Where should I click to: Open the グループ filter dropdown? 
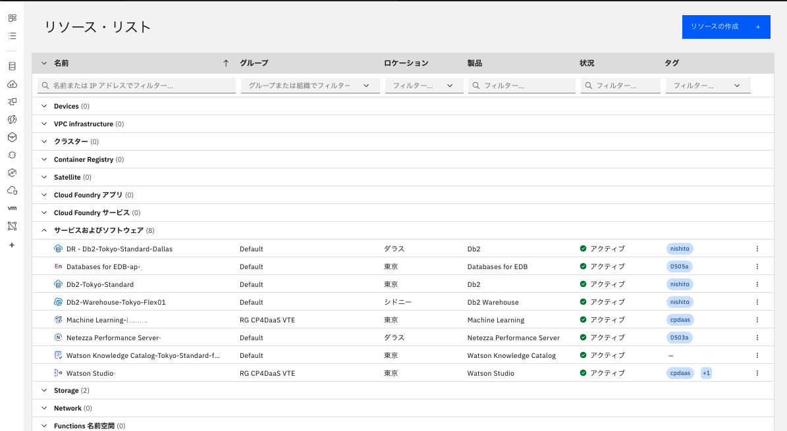(310, 86)
